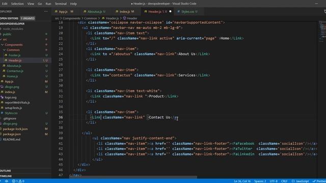Click the horizontal editor scrollbar
The height and width of the screenshot is (183, 326).
coord(133,177)
